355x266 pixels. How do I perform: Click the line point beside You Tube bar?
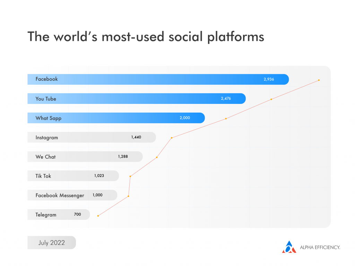(x=271, y=99)
